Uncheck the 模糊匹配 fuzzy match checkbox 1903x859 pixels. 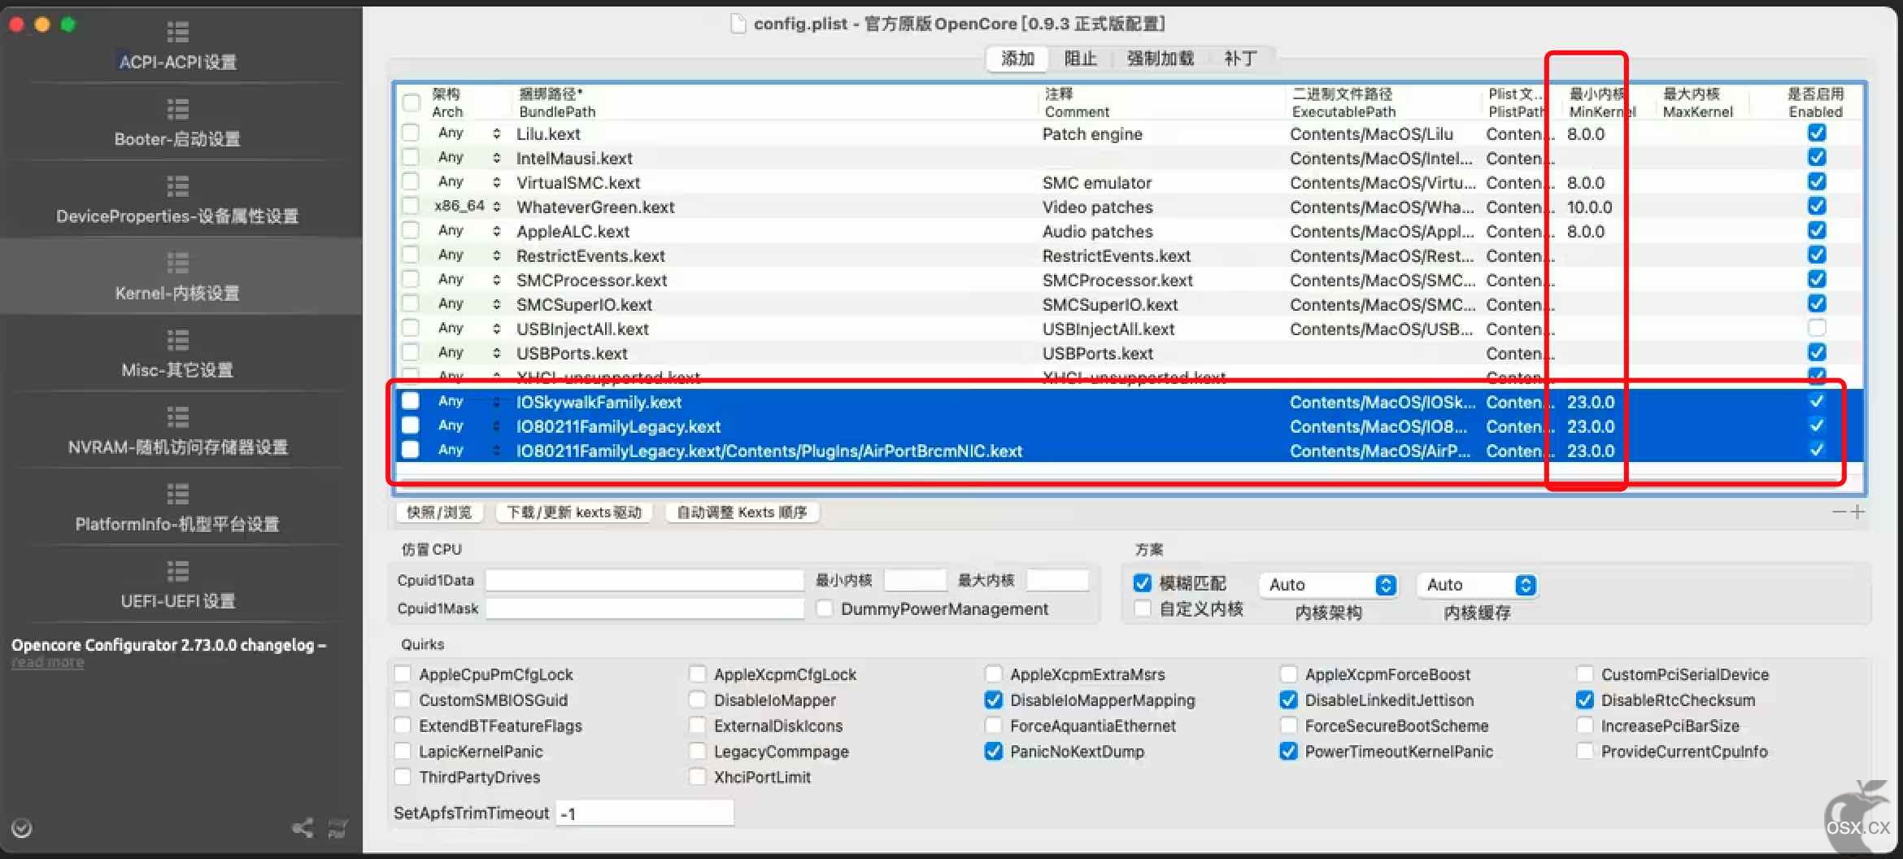(x=1143, y=583)
